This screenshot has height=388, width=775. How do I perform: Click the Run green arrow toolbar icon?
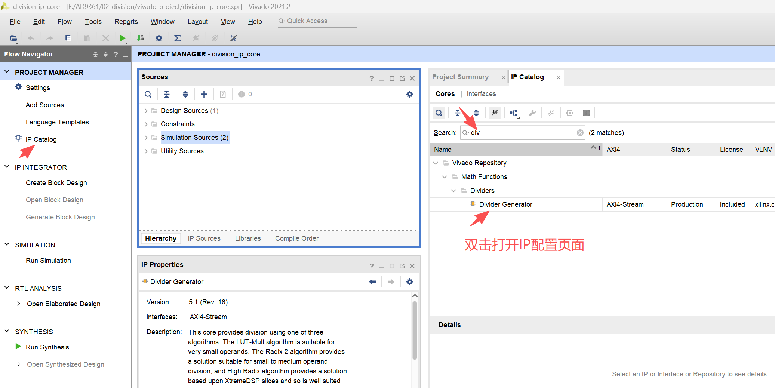123,38
